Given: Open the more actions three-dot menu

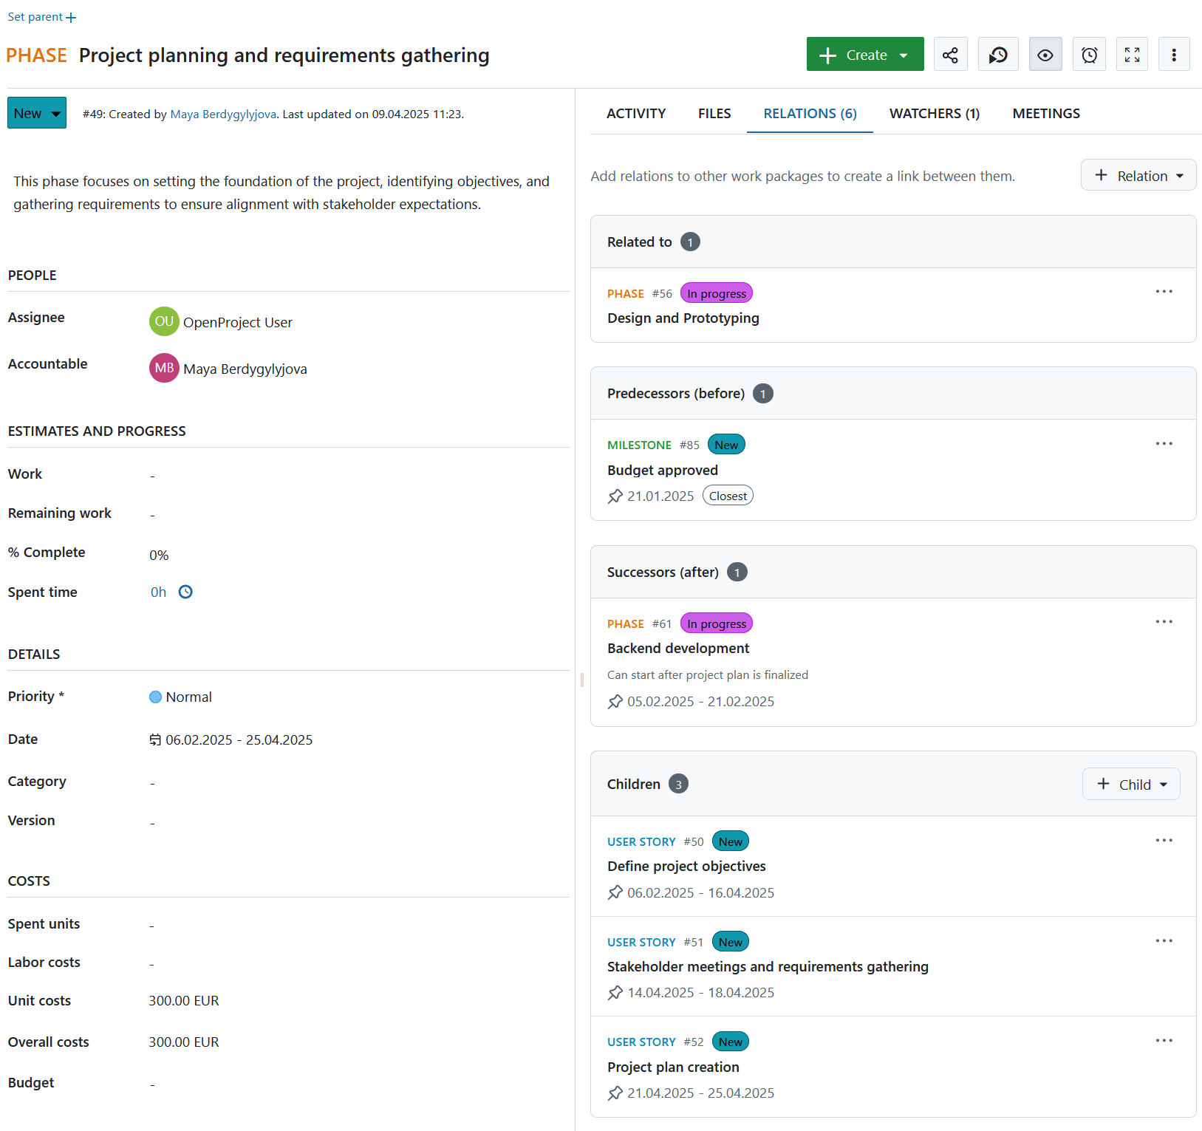Looking at the screenshot, I should (x=1174, y=54).
